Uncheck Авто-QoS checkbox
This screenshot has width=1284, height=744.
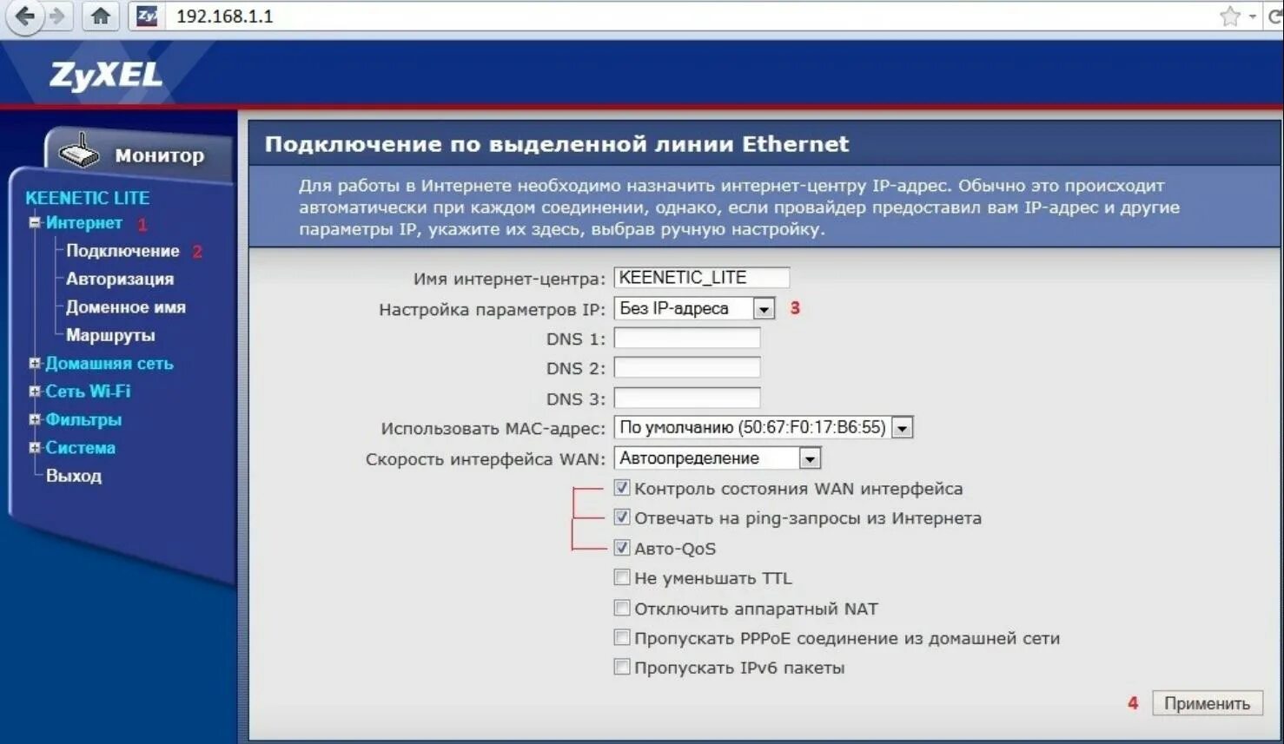[x=622, y=548]
